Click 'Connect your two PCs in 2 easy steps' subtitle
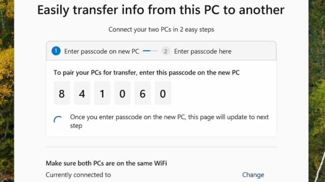 coord(161,29)
